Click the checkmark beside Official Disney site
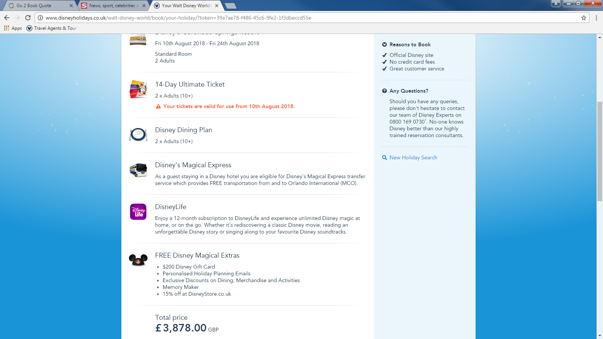This screenshot has width=603, height=339. [384, 55]
